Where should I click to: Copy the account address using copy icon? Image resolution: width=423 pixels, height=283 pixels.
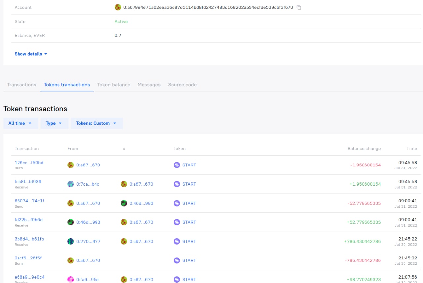click(299, 7)
